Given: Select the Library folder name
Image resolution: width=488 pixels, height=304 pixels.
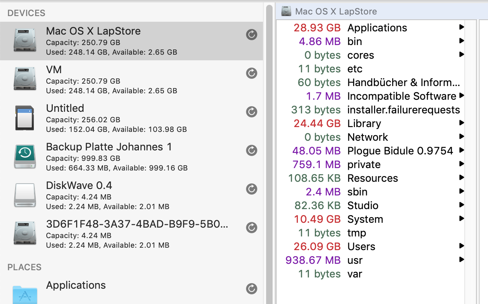Looking at the screenshot, I should tap(364, 123).
